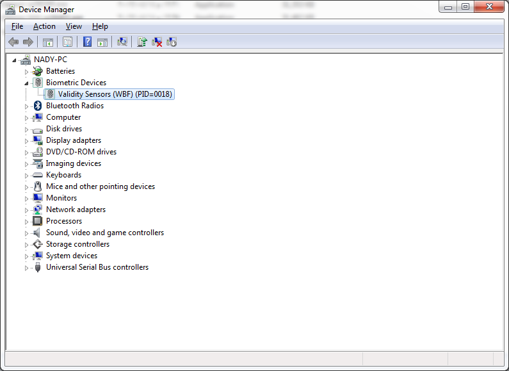The width and height of the screenshot is (509, 371).
Task: Click the Uninstall device icon with red X
Action: click(x=157, y=42)
